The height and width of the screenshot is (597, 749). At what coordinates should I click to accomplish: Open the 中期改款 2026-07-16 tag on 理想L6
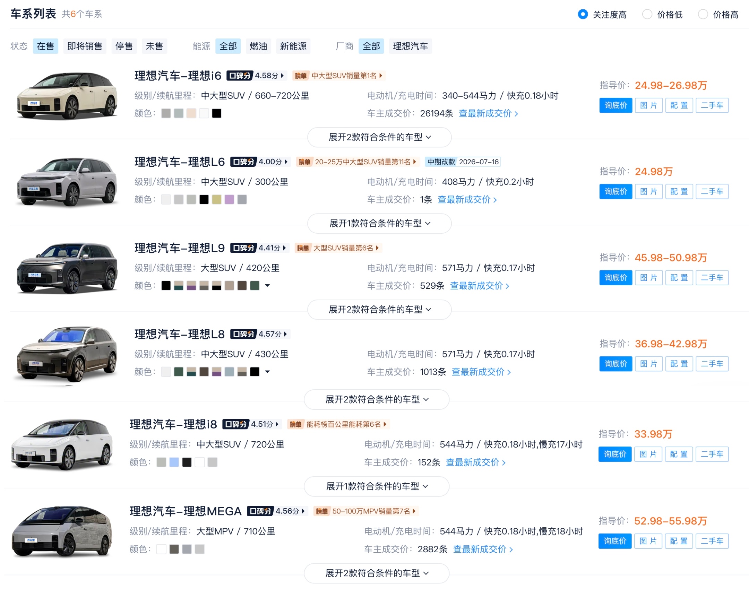tap(462, 162)
